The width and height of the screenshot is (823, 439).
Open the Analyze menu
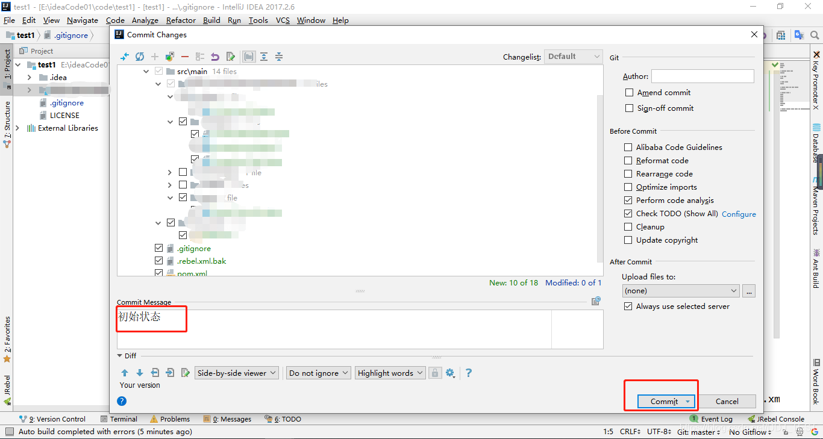point(145,20)
